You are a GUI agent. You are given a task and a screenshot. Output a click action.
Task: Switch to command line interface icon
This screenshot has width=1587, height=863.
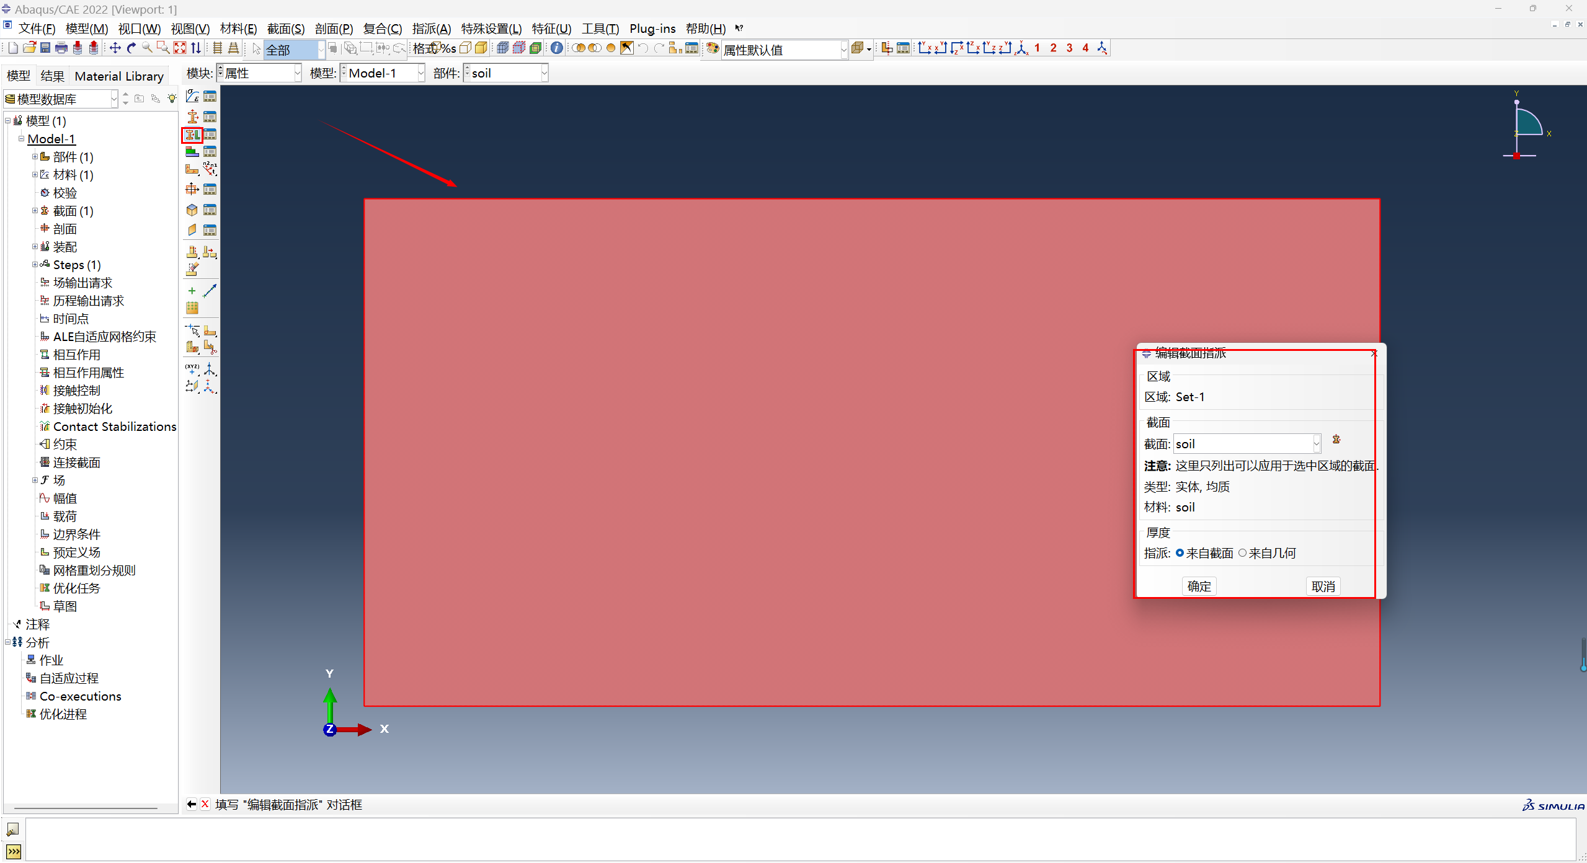tap(13, 851)
